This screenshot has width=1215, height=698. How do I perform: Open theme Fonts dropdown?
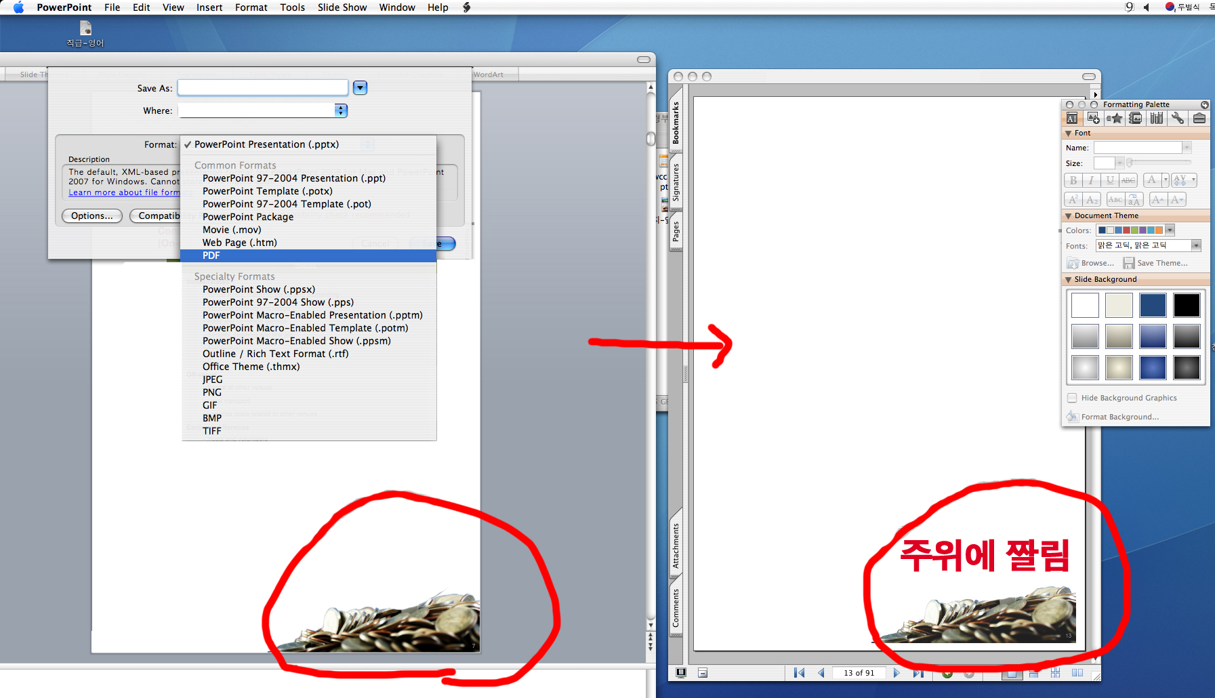click(x=1196, y=245)
